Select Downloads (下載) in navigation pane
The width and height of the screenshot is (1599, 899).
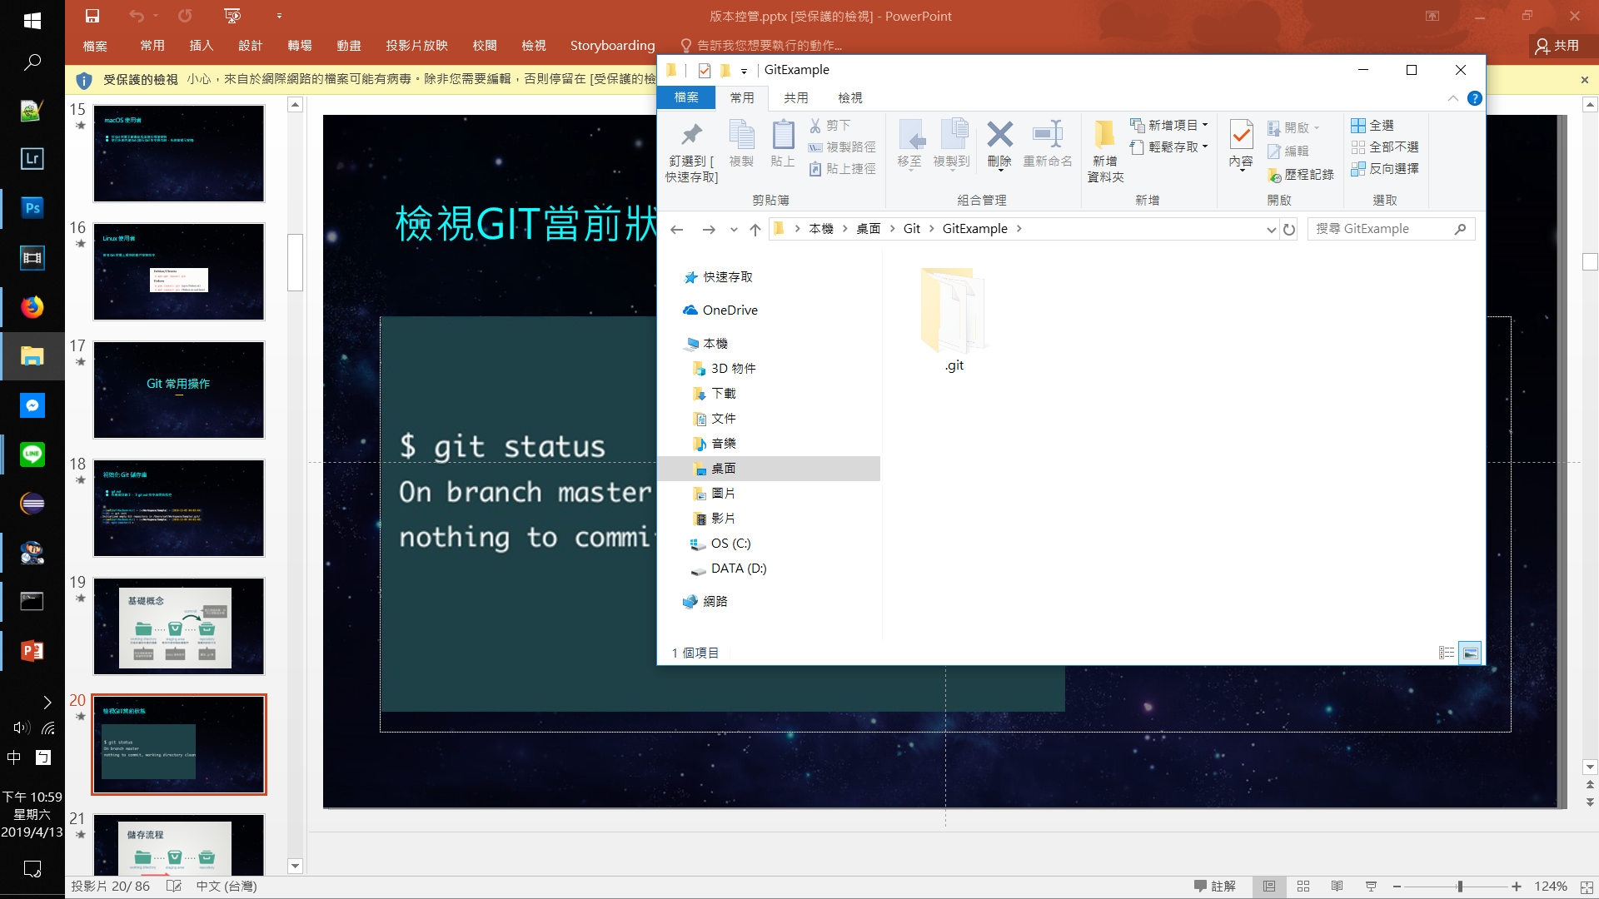tap(723, 394)
